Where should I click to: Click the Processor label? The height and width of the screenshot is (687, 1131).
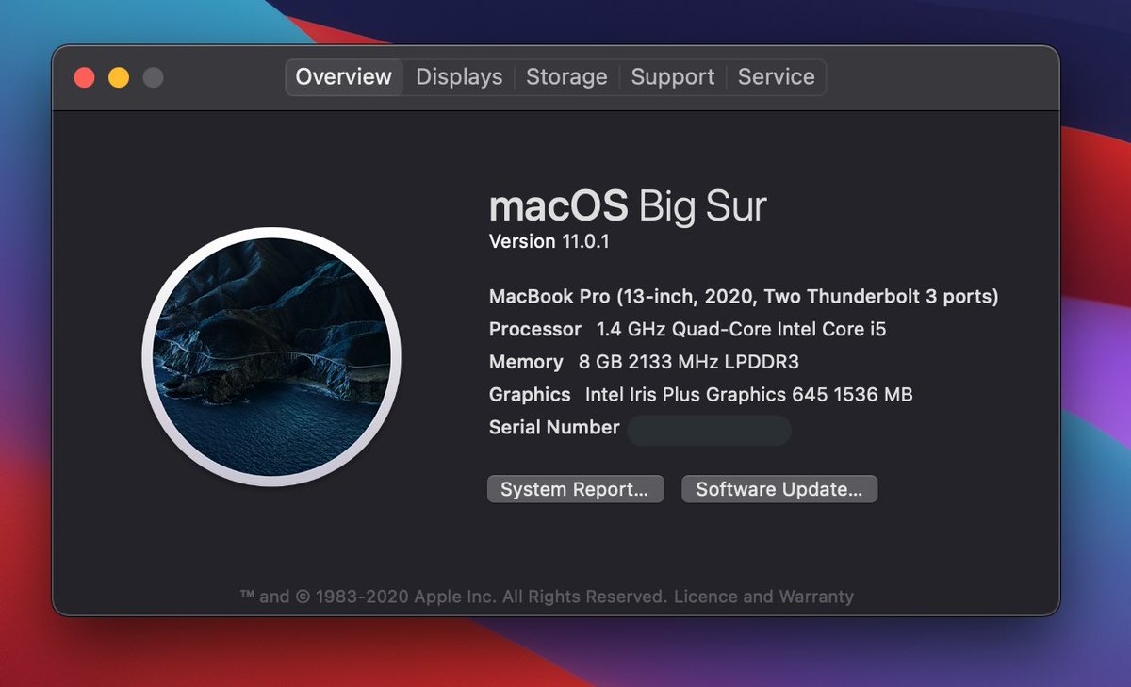535,330
